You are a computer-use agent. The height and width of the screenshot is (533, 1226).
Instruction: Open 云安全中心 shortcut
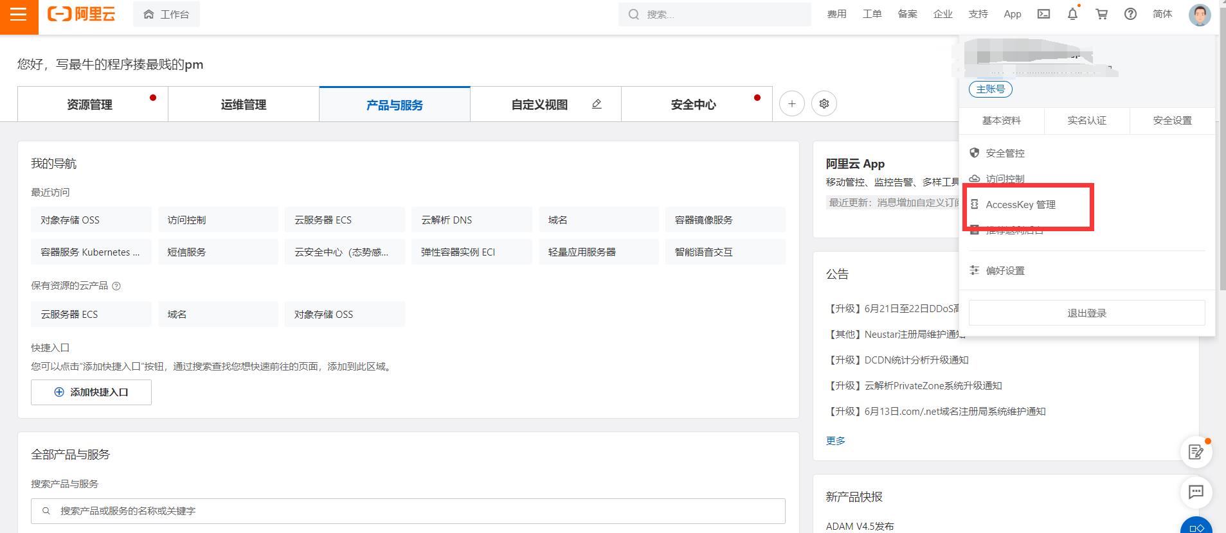click(345, 252)
